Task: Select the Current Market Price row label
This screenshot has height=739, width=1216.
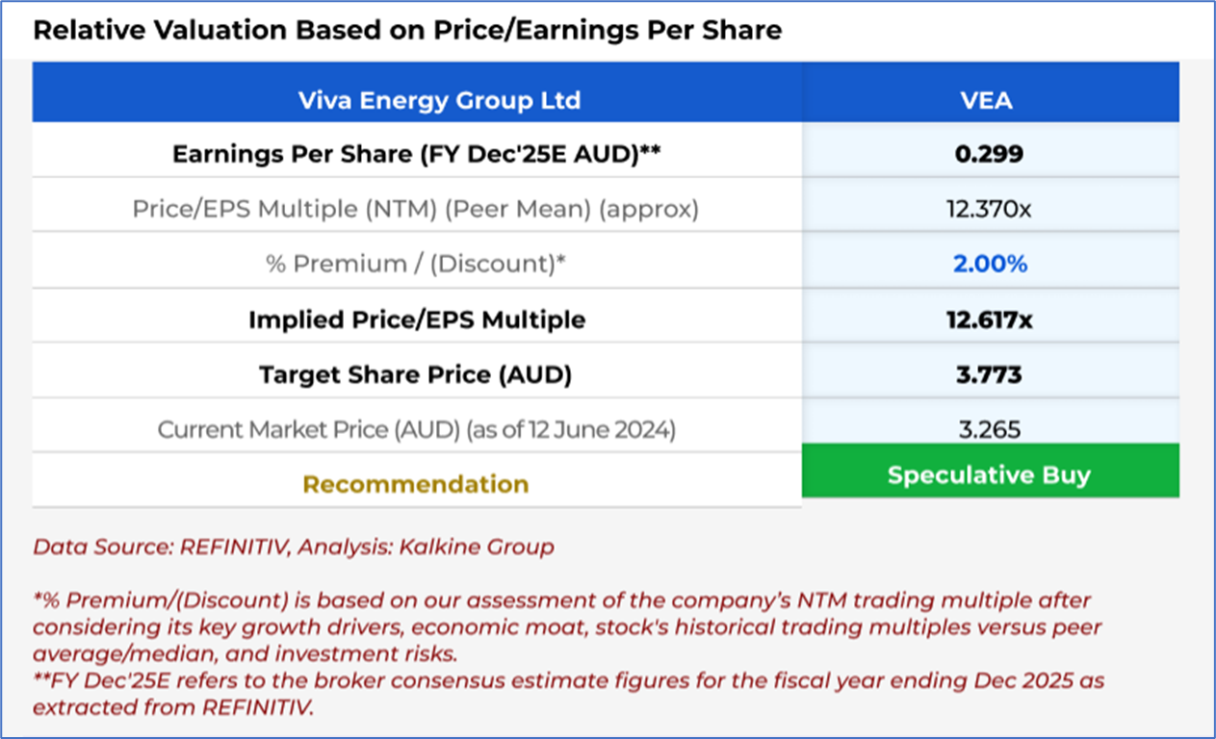Action: (416, 429)
